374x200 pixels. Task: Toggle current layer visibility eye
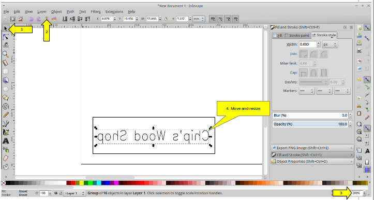pyautogui.click(x=56, y=193)
